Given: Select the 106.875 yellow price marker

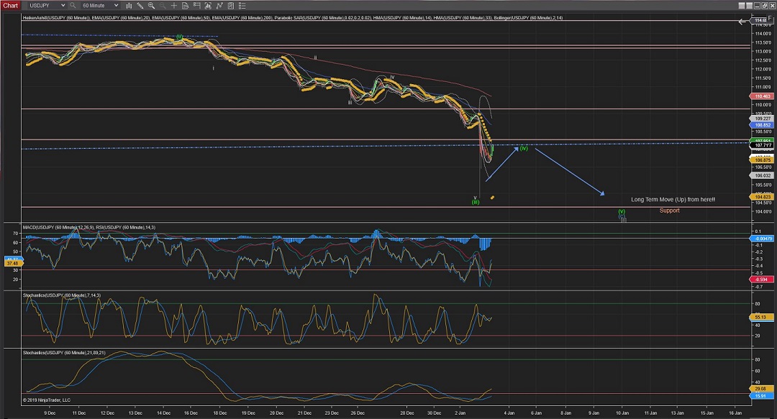Looking at the screenshot, I should [762, 160].
